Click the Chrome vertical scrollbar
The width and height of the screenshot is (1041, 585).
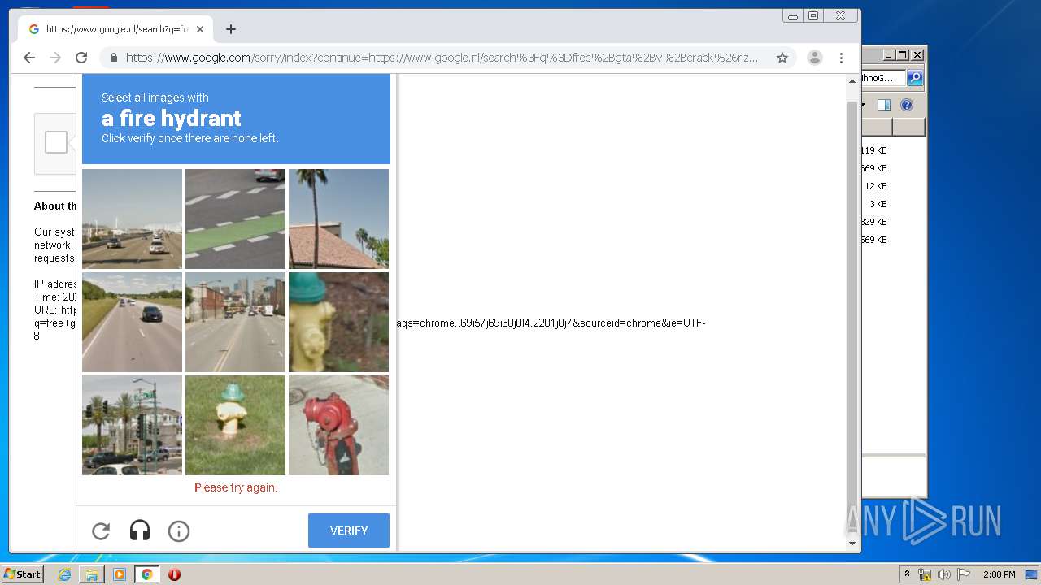click(x=852, y=317)
